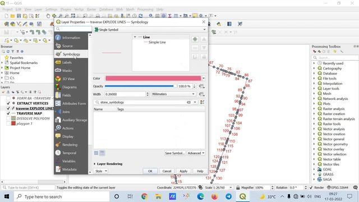Open the Processing menu

pos(145,10)
